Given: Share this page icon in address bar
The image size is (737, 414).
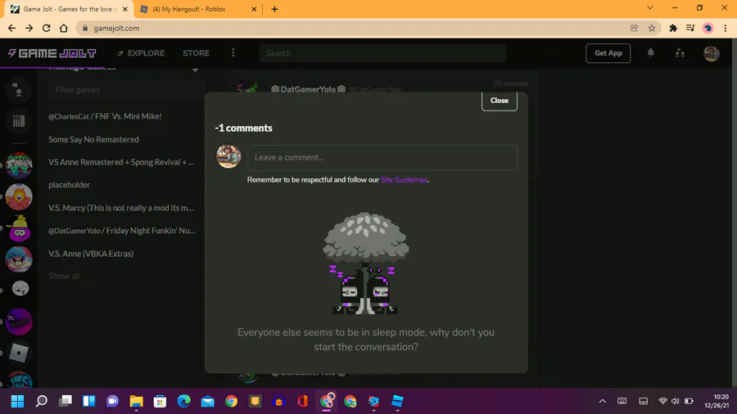Looking at the screenshot, I should coord(634,28).
